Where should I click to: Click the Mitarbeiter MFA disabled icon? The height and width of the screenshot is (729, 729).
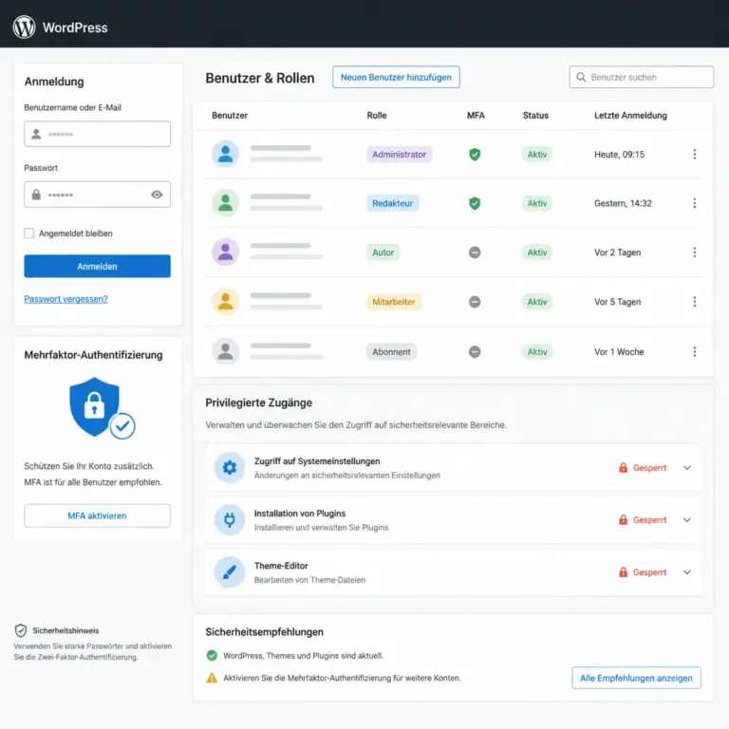475,302
